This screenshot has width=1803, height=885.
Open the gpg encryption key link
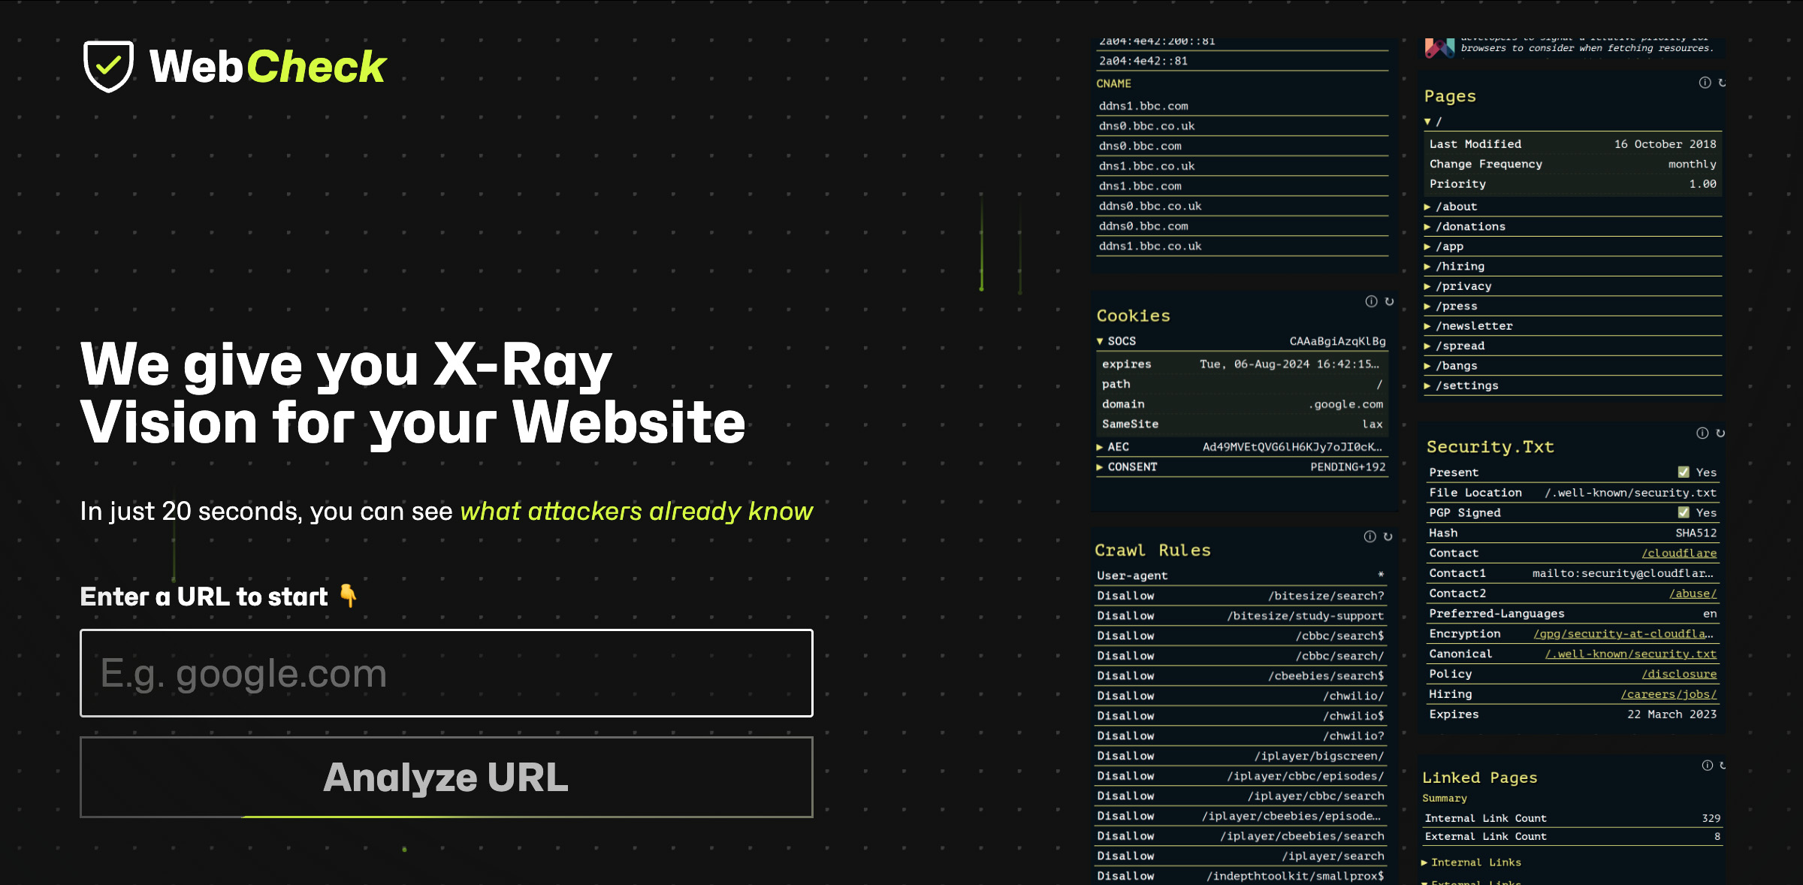[x=1623, y=634]
